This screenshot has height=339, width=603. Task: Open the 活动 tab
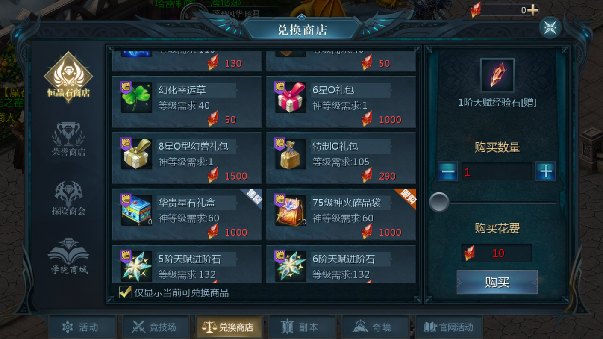pos(82,327)
